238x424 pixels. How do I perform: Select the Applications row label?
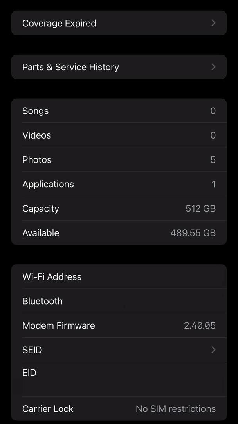pyautogui.click(x=48, y=184)
